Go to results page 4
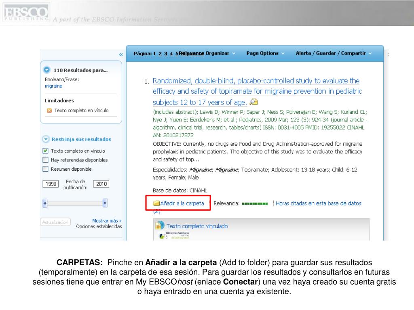 click(171, 54)
